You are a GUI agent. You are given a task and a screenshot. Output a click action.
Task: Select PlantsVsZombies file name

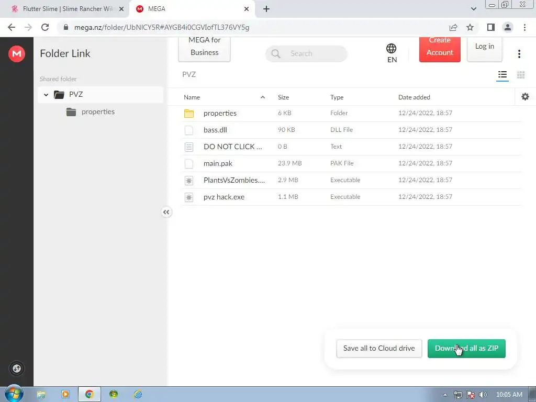click(x=234, y=180)
